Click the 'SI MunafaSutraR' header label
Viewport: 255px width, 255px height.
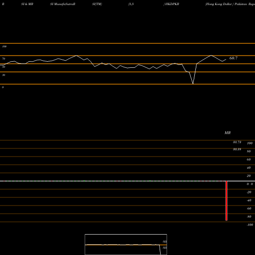(x=63, y=4)
